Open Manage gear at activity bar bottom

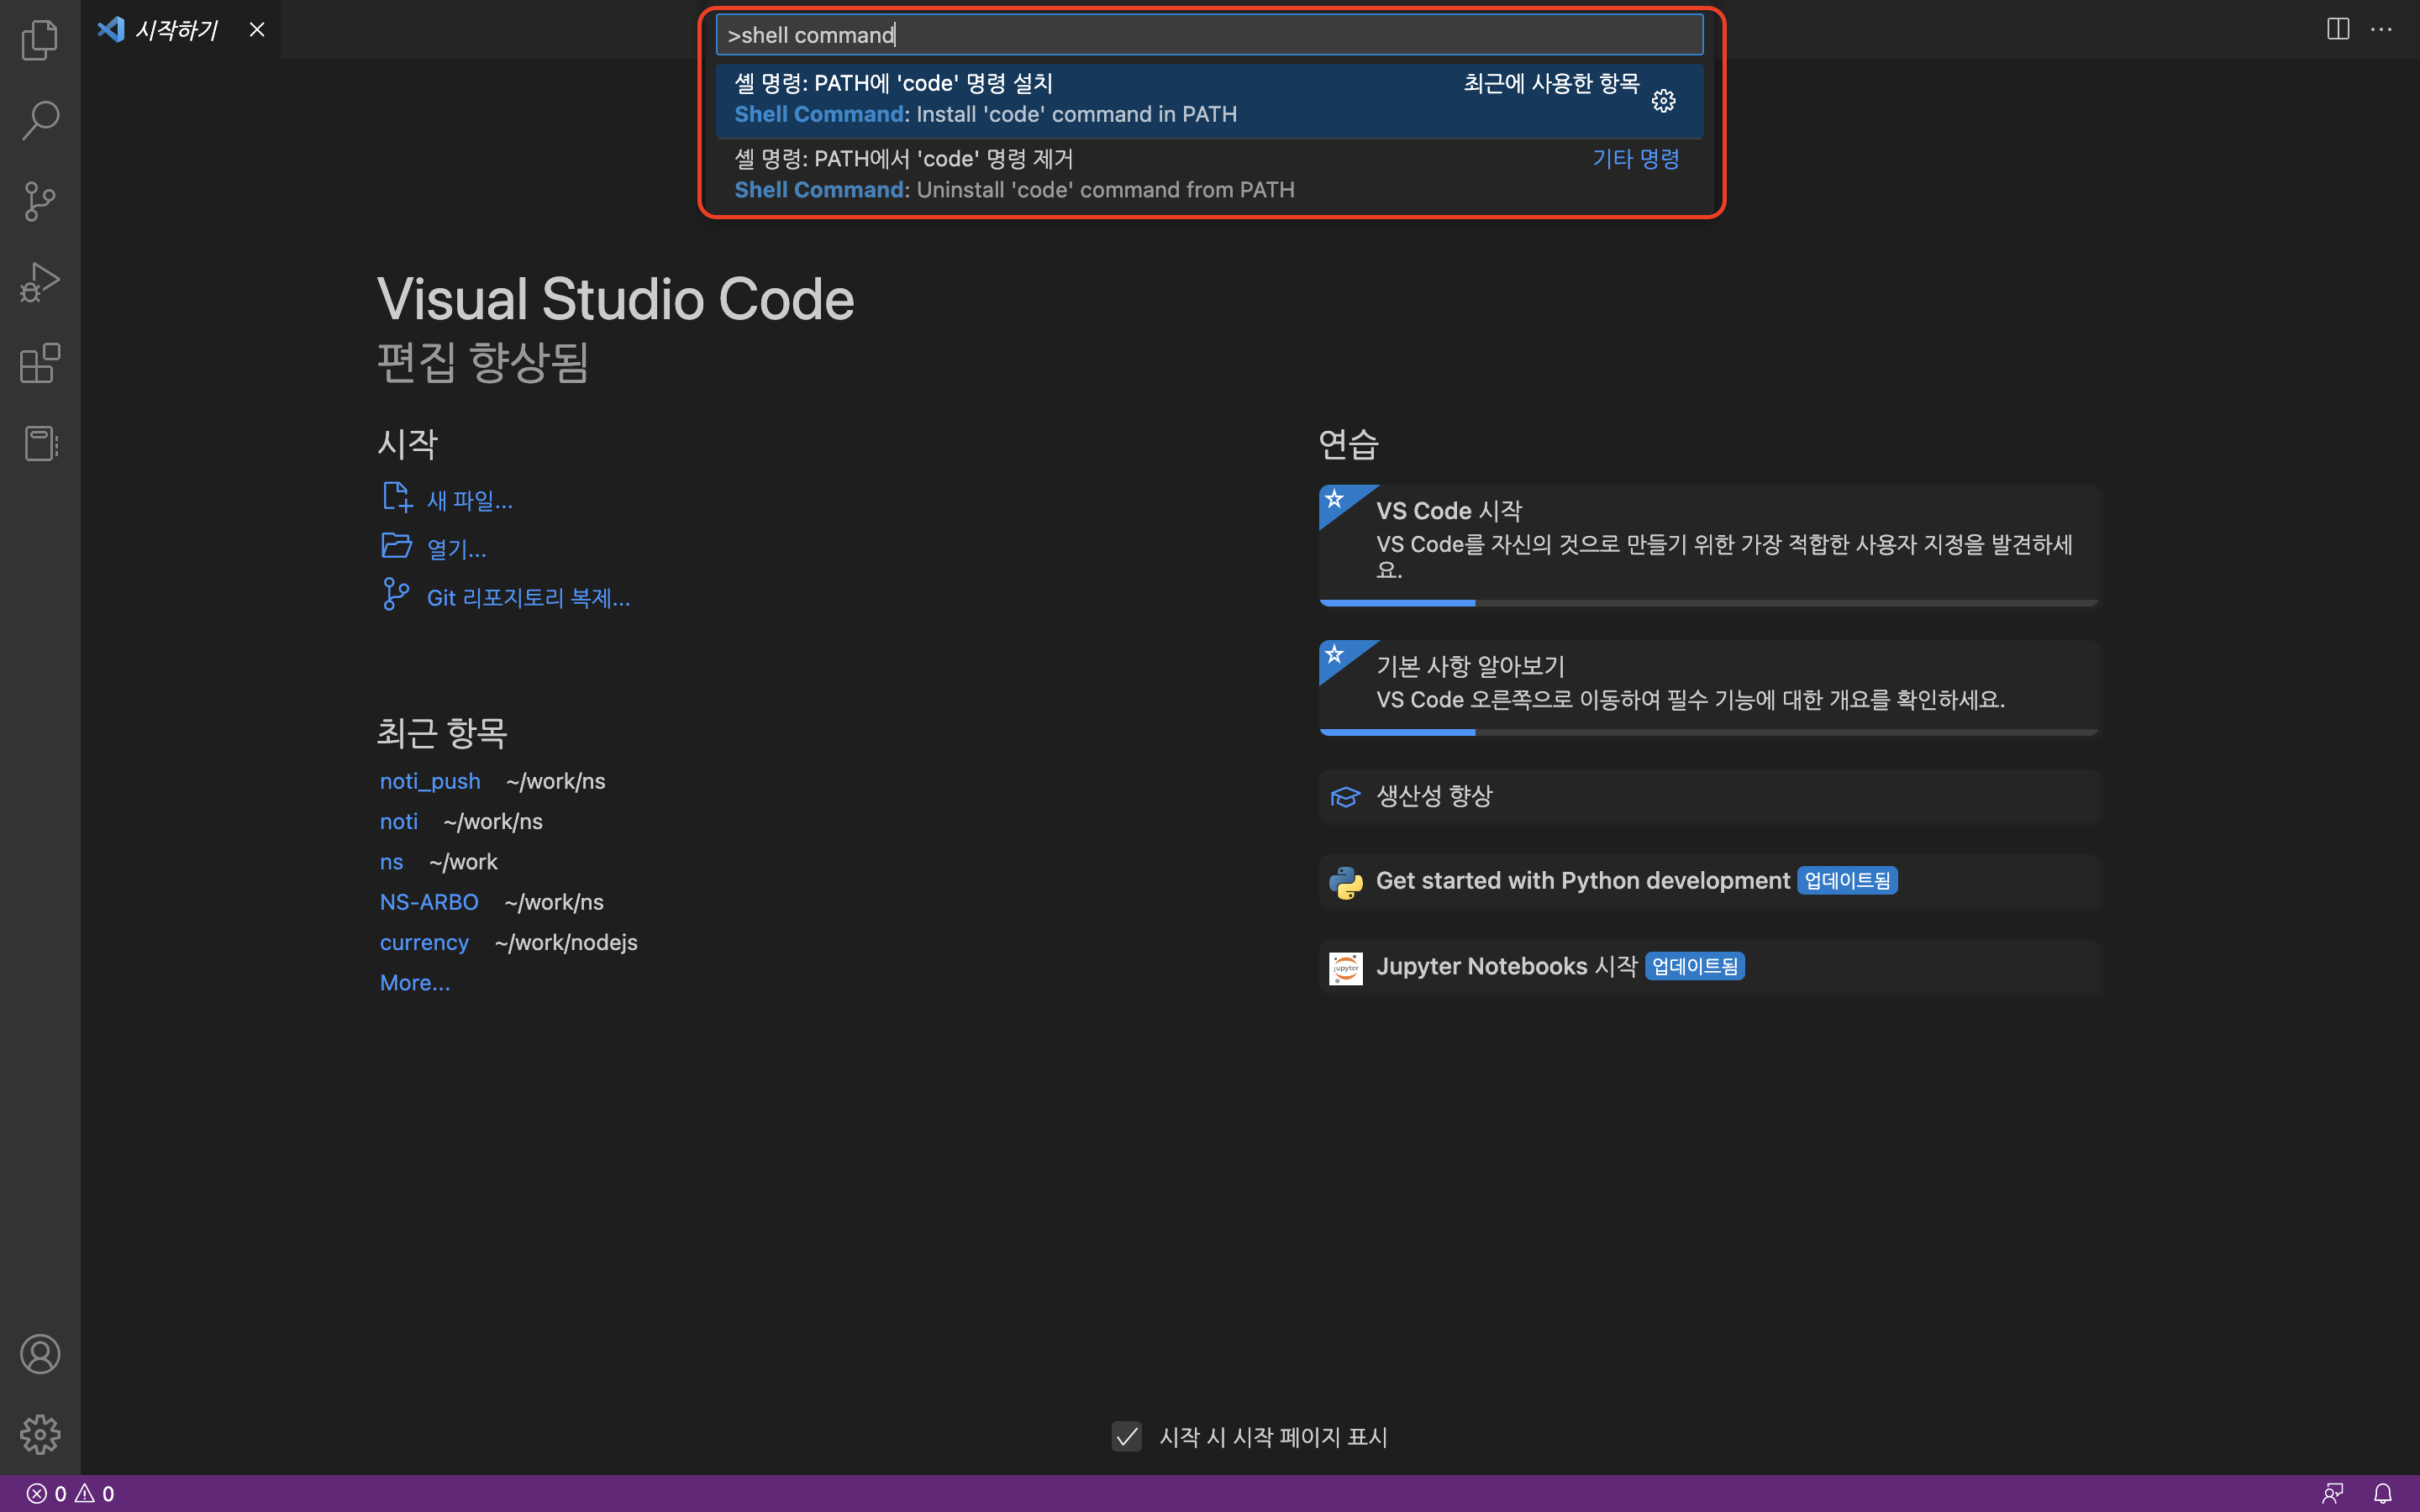tap(40, 1434)
